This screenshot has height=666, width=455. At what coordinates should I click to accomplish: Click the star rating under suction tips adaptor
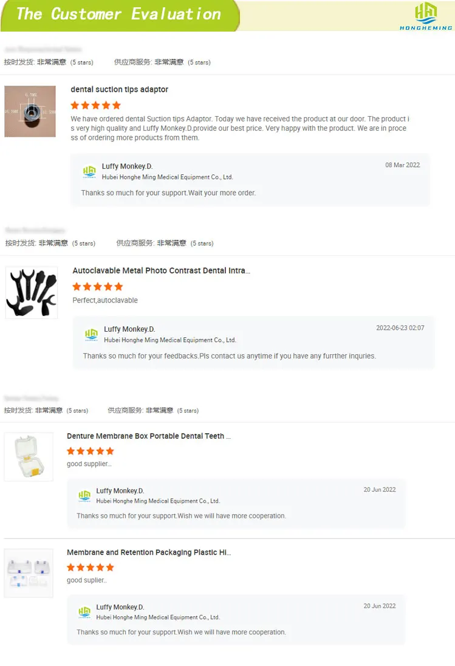(95, 105)
